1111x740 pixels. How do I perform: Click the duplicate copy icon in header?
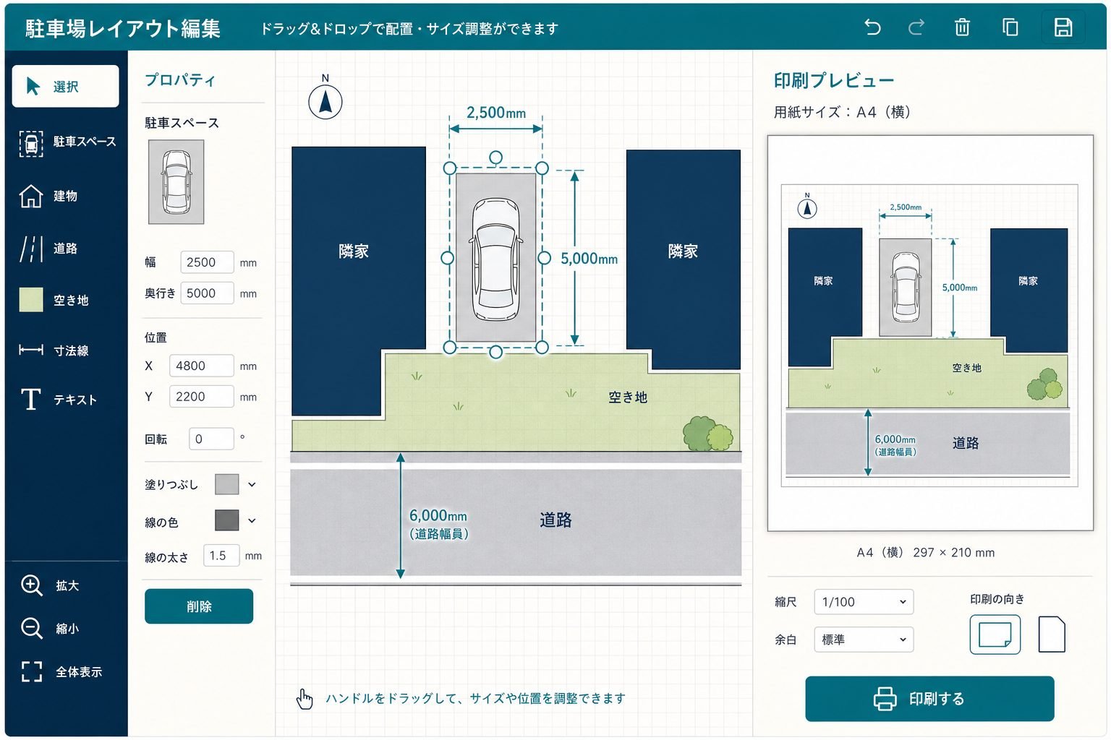[x=1010, y=27]
